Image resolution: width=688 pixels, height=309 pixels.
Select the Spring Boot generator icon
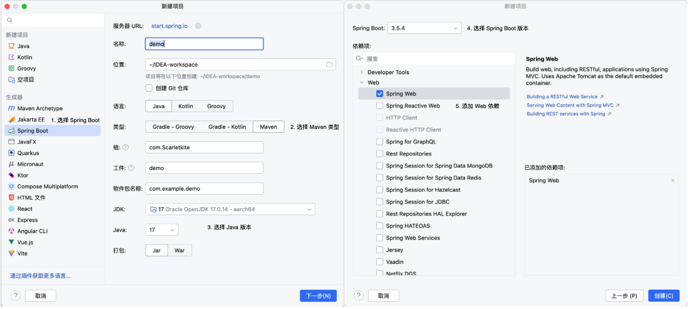tap(11, 131)
